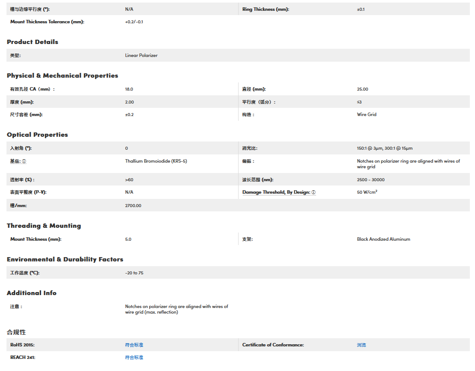Click the info icon beside 基底
Image resolution: width=475 pixels, height=371 pixels.
click(24, 161)
